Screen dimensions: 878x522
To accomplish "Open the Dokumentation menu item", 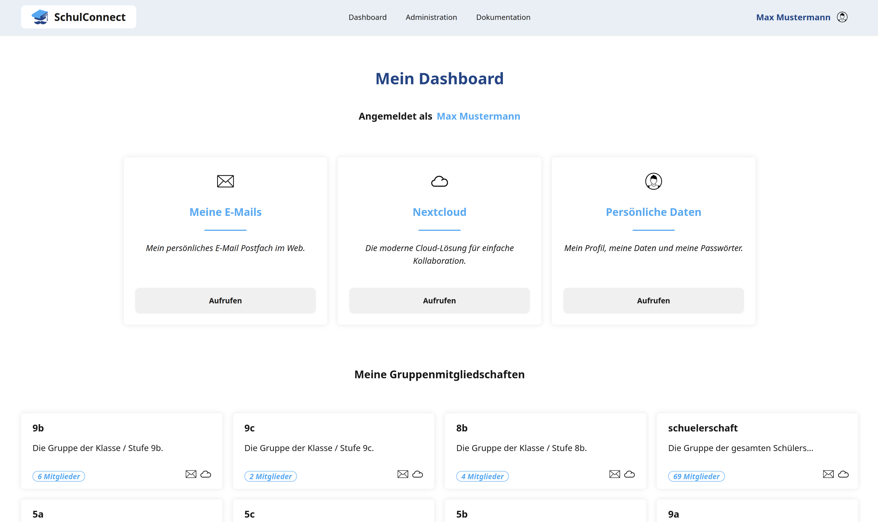I will (x=503, y=17).
